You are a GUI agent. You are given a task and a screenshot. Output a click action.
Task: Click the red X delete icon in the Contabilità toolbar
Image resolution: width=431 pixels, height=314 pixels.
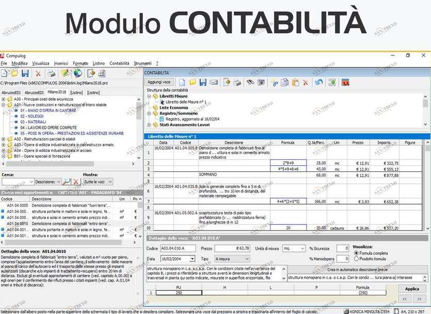coord(305,83)
